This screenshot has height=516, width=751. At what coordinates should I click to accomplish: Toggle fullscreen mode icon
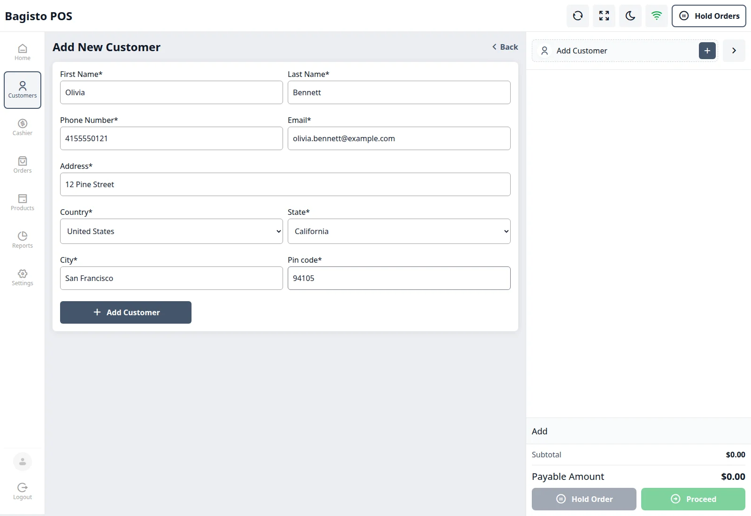click(604, 16)
